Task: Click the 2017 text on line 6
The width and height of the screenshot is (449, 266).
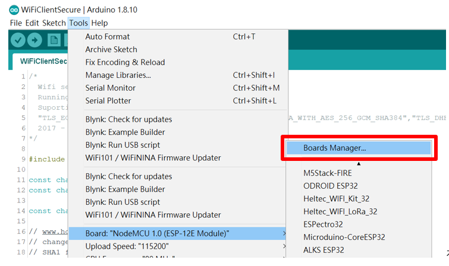Action: 46,128
